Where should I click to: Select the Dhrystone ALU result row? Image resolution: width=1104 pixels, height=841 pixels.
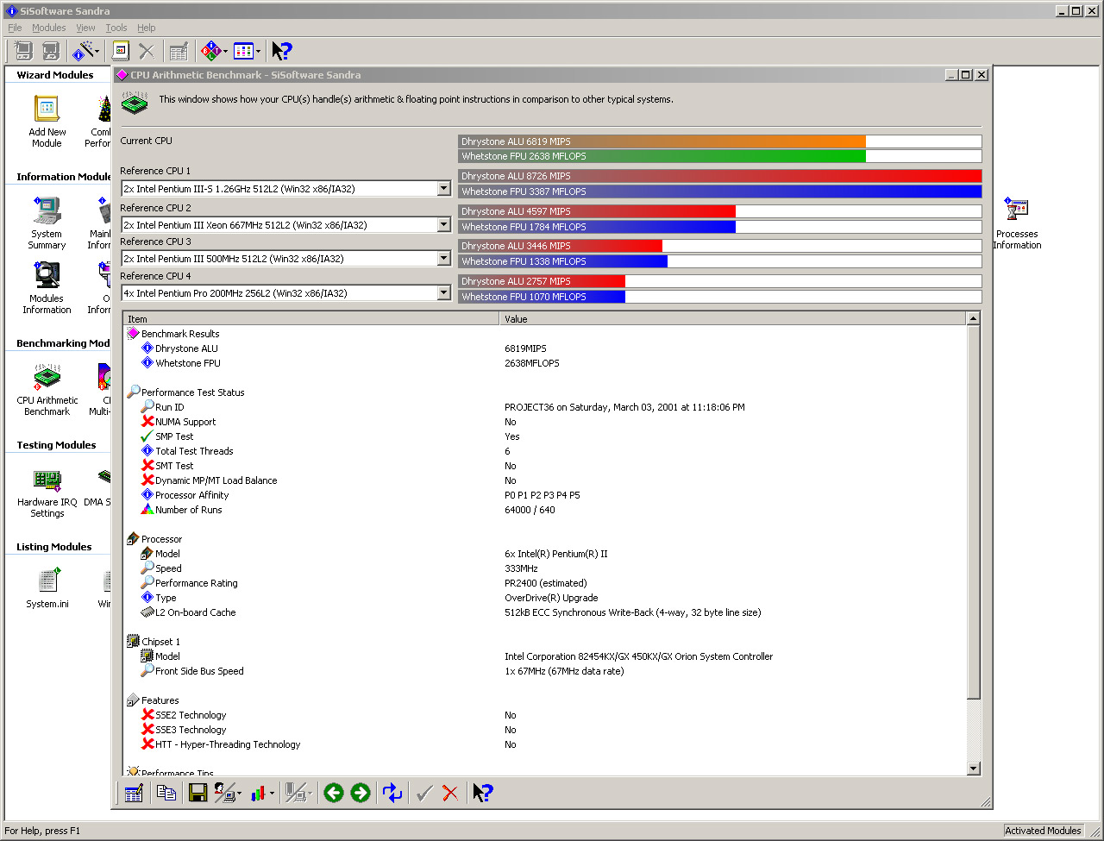pyautogui.click(x=186, y=348)
